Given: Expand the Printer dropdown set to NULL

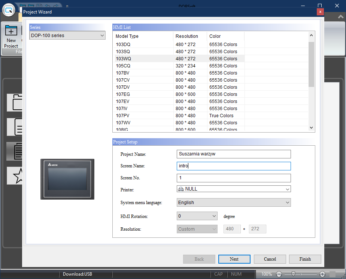Looking at the screenshot, I should [x=234, y=189].
